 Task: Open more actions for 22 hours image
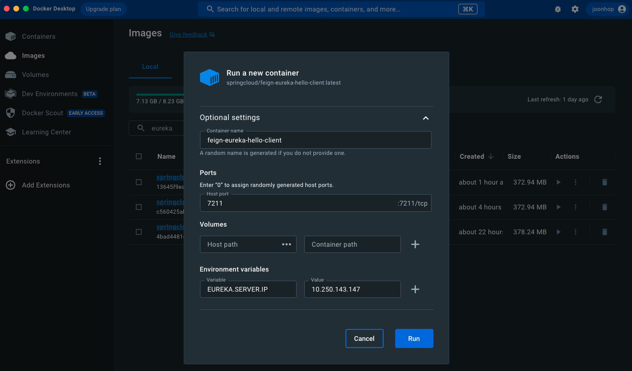click(576, 232)
